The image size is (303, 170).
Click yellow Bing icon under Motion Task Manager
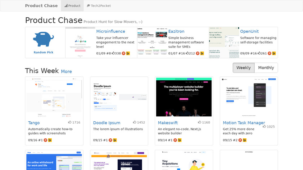tap(245, 140)
